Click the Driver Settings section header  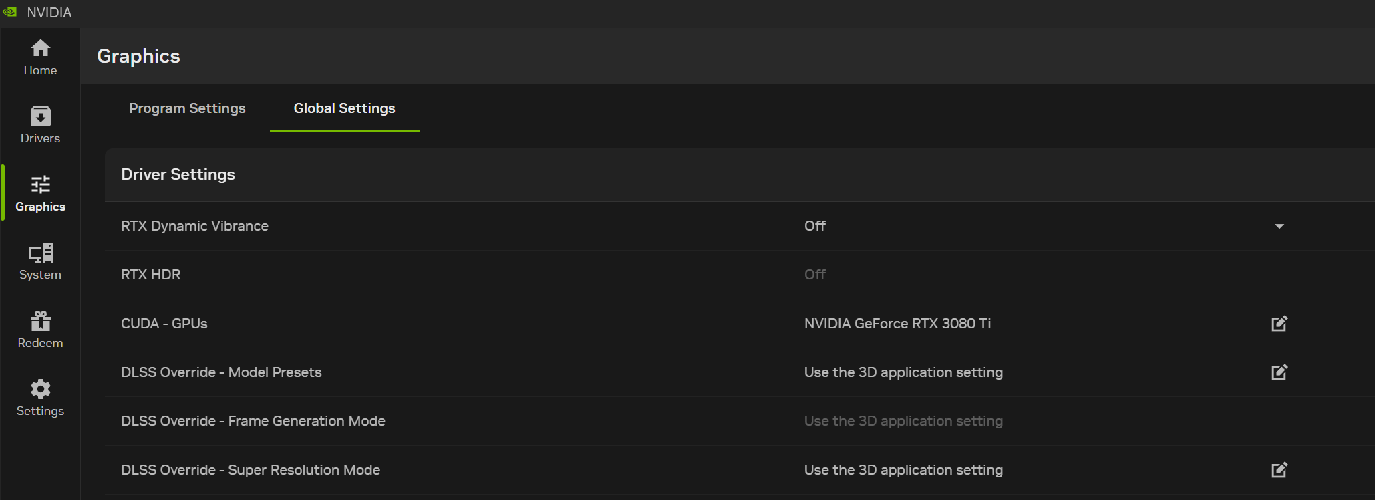[178, 174]
